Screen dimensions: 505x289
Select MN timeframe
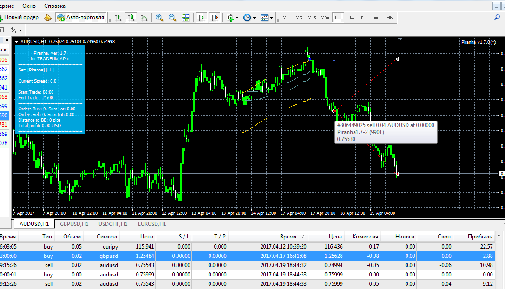390,18
